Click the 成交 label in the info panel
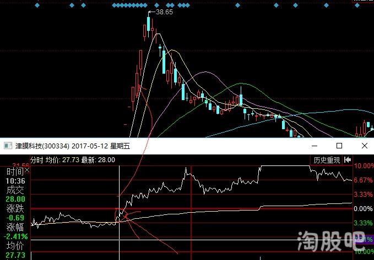 tap(15, 190)
